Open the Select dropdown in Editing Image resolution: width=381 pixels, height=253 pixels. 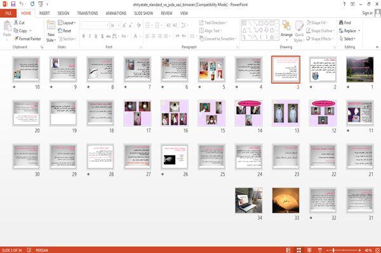[347, 39]
